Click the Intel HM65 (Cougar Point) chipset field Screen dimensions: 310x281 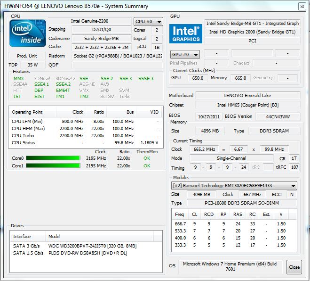(x=248, y=105)
